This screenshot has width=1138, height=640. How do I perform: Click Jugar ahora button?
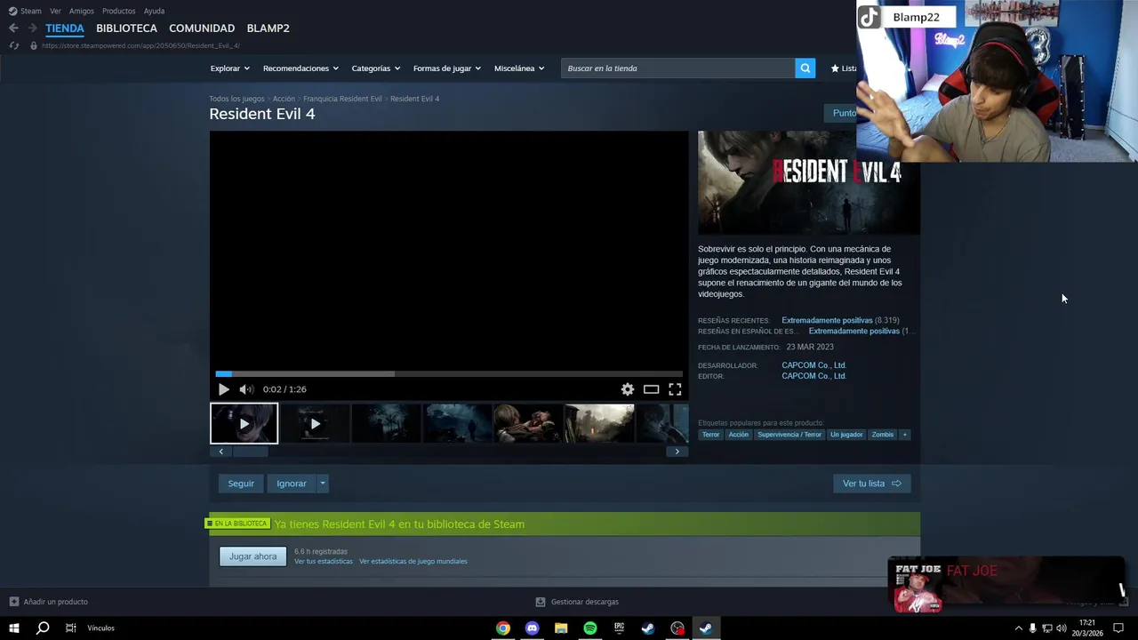253,556
